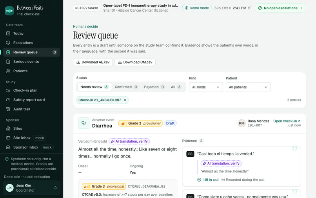Click the Demo mode indicator
Screen dimensions: 316x198
pyautogui.click(x=197, y=8)
